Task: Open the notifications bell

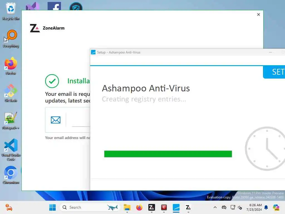Action: [x=266, y=207]
